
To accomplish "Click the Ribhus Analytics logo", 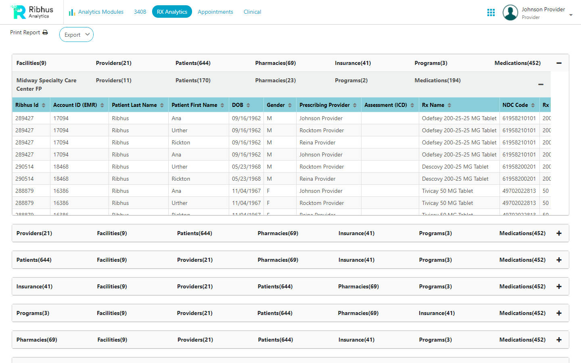I will click(32, 12).
